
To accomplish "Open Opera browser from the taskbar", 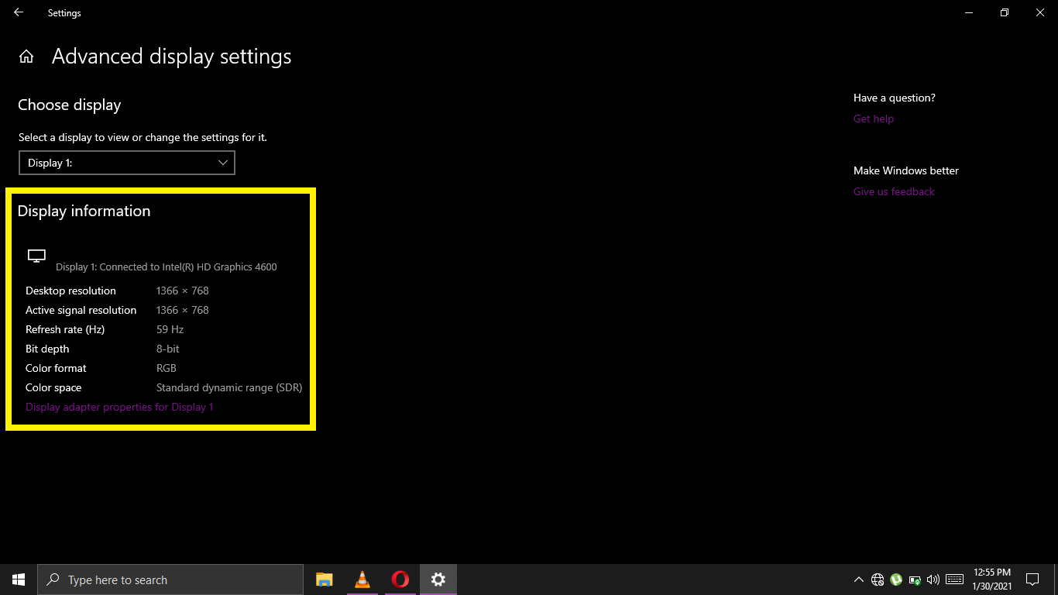I will point(400,579).
